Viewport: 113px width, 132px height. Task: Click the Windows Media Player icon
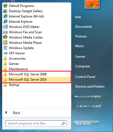click(5, 43)
